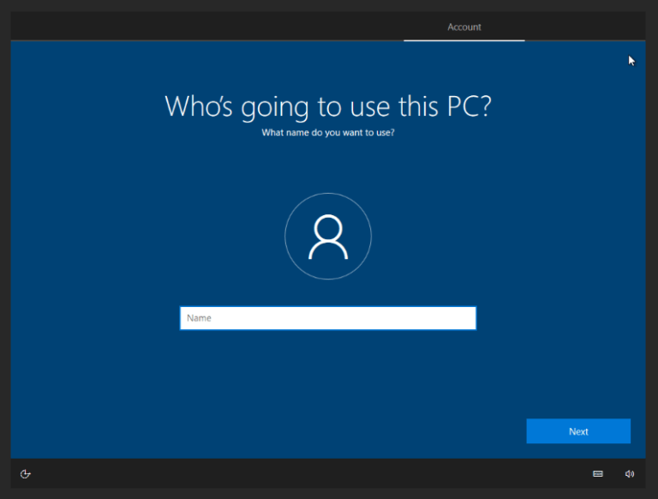Show accessibility options from the bottom bar

[x=26, y=473]
